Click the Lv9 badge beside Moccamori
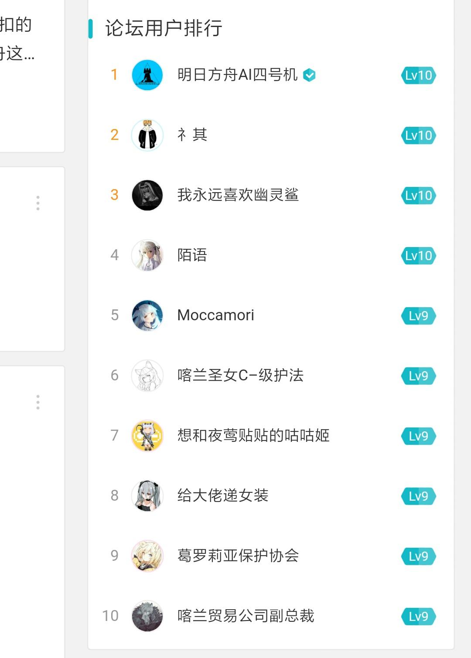Screen dimensions: 471x658 pos(419,316)
